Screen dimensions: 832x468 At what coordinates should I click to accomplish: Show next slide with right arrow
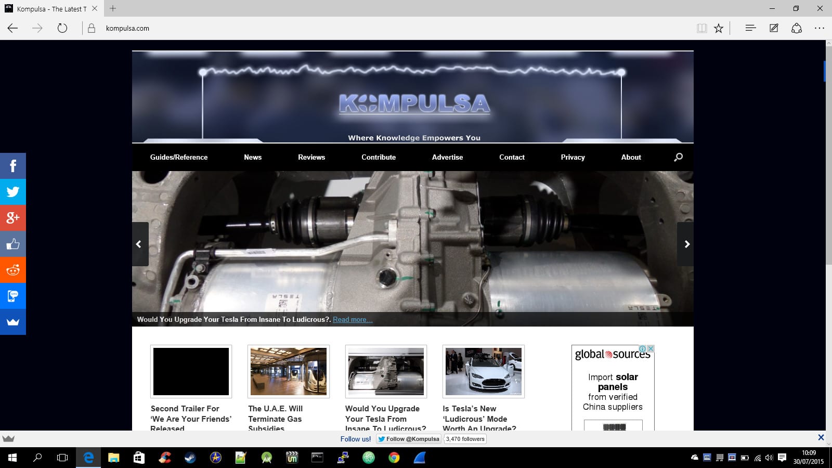coord(686,244)
